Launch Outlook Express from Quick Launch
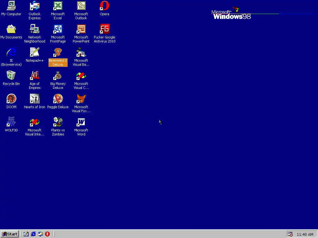The image size is (318, 238). pyautogui.click(x=40, y=234)
